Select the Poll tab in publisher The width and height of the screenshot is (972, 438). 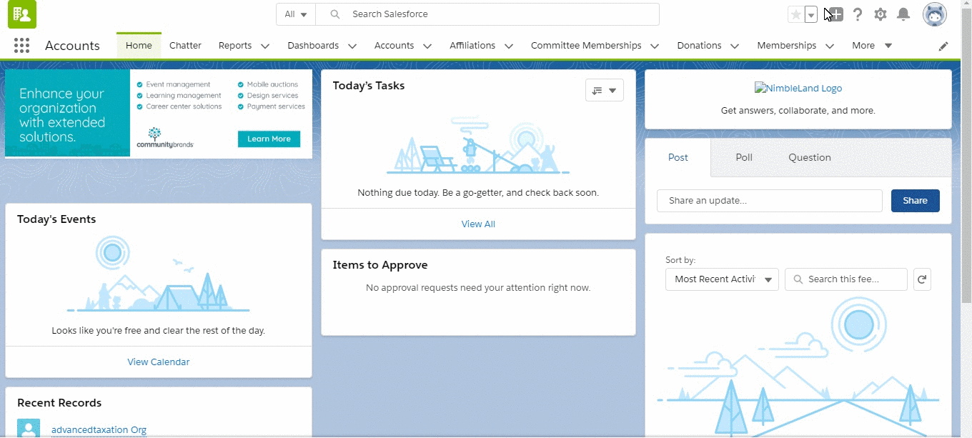point(744,157)
